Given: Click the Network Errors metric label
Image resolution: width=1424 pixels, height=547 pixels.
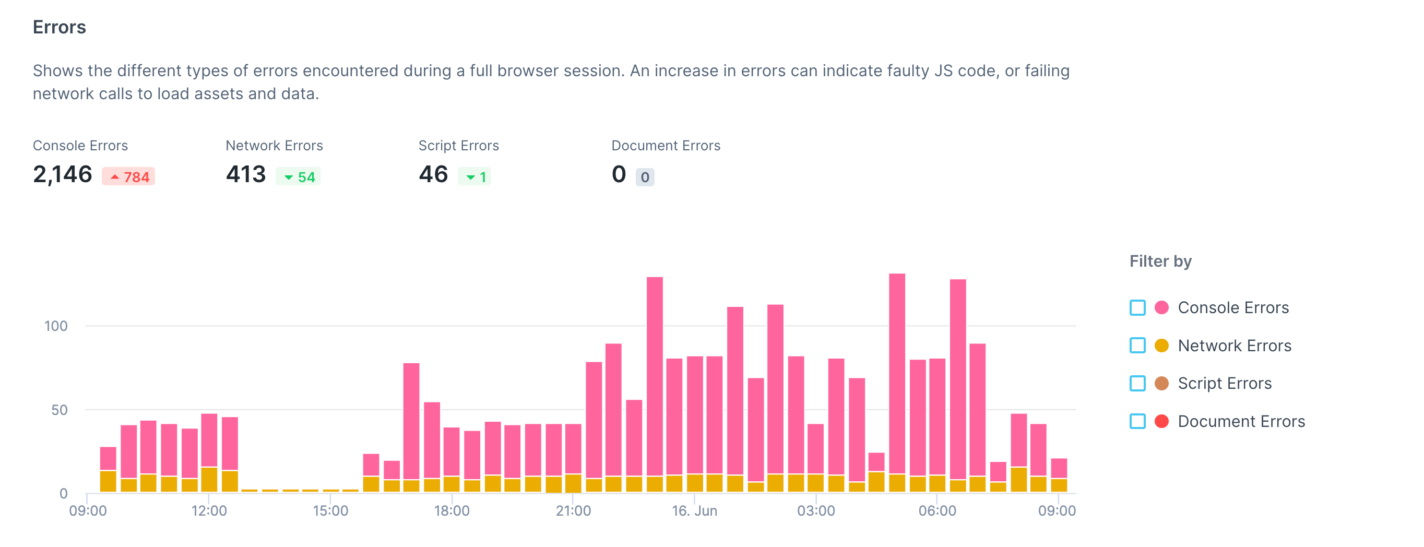Looking at the screenshot, I should point(274,145).
